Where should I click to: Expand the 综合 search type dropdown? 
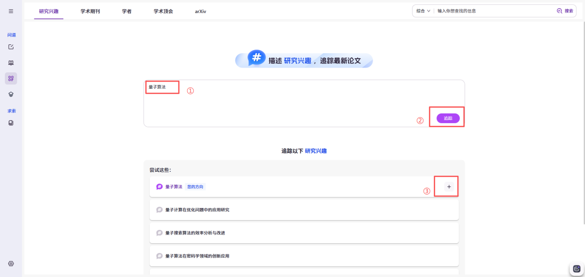coord(423,11)
